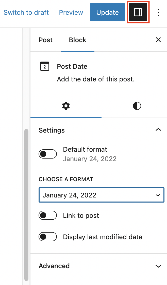Image resolution: width=167 pixels, height=285 pixels.
Task: Switch to the Post tab
Action: 45,40
